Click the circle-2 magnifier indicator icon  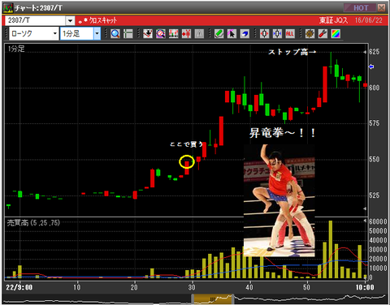point(161,34)
